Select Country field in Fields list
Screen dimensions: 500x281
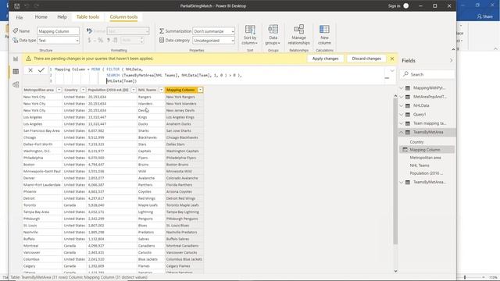[416, 142]
